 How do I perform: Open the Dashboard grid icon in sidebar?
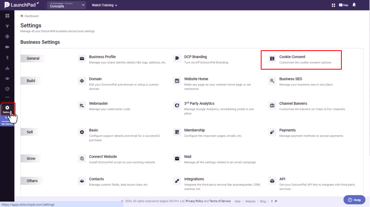(x=7, y=16)
